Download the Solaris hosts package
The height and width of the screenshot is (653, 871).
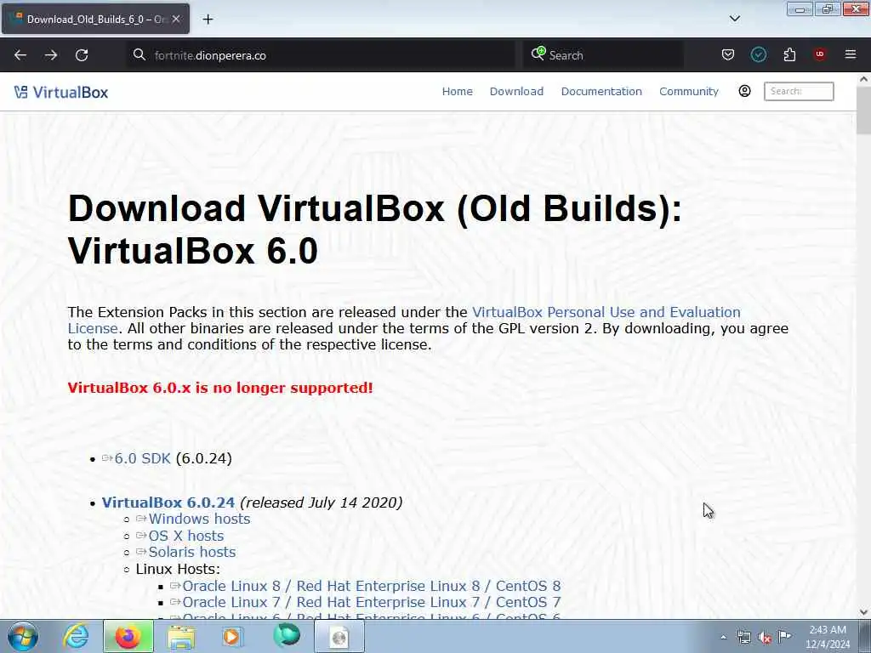click(x=191, y=552)
